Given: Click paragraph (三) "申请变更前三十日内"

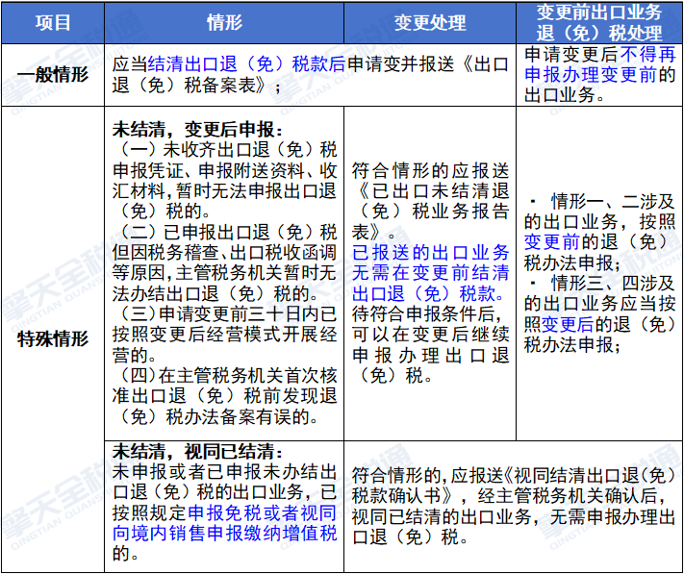Looking at the screenshot, I should coord(224,335).
